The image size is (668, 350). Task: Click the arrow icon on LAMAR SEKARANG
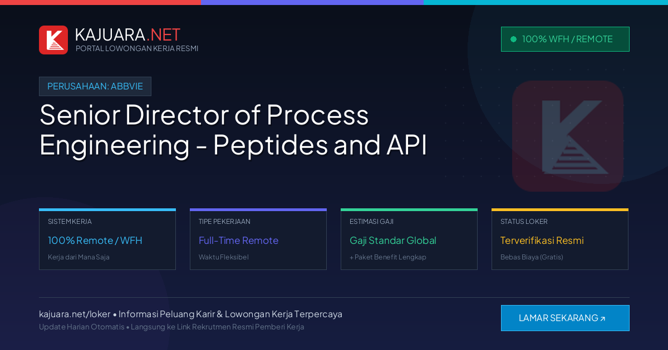click(x=602, y=319)
